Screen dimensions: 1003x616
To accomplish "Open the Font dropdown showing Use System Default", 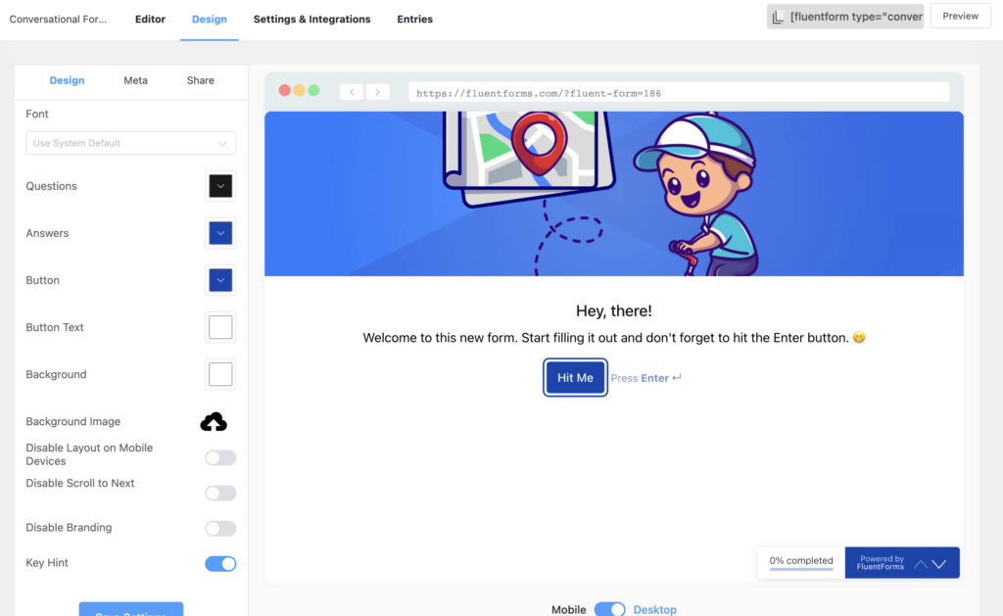I will 130,143.
